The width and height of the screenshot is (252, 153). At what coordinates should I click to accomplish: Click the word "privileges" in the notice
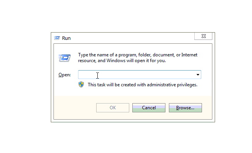(187, 85)
